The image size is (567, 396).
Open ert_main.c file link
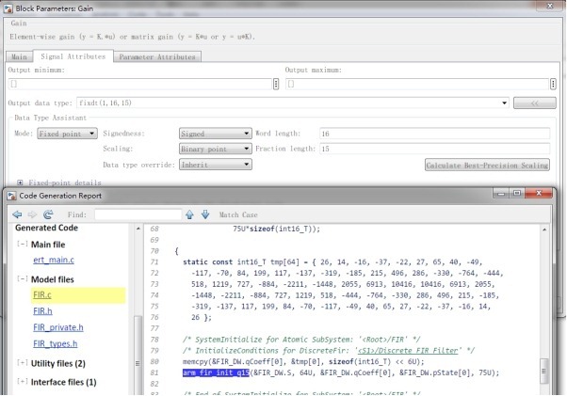(54, 260)
